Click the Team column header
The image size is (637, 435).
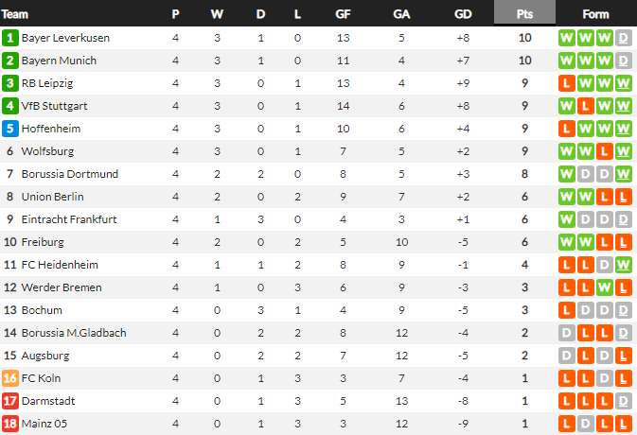16,14
